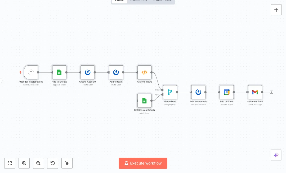Image resolution: width=286 pixels, height=173 pixels.
Task: Open the add node plus button
Action: tap(276, 10)
